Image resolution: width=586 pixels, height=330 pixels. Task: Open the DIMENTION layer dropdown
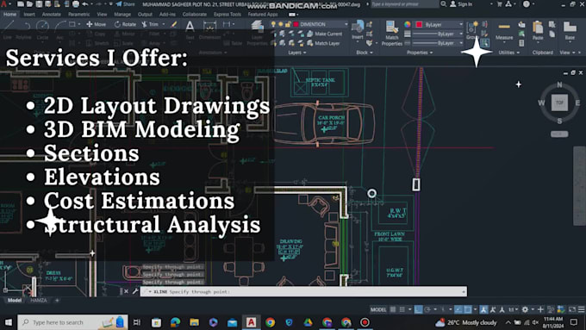(x=346, y=24)
